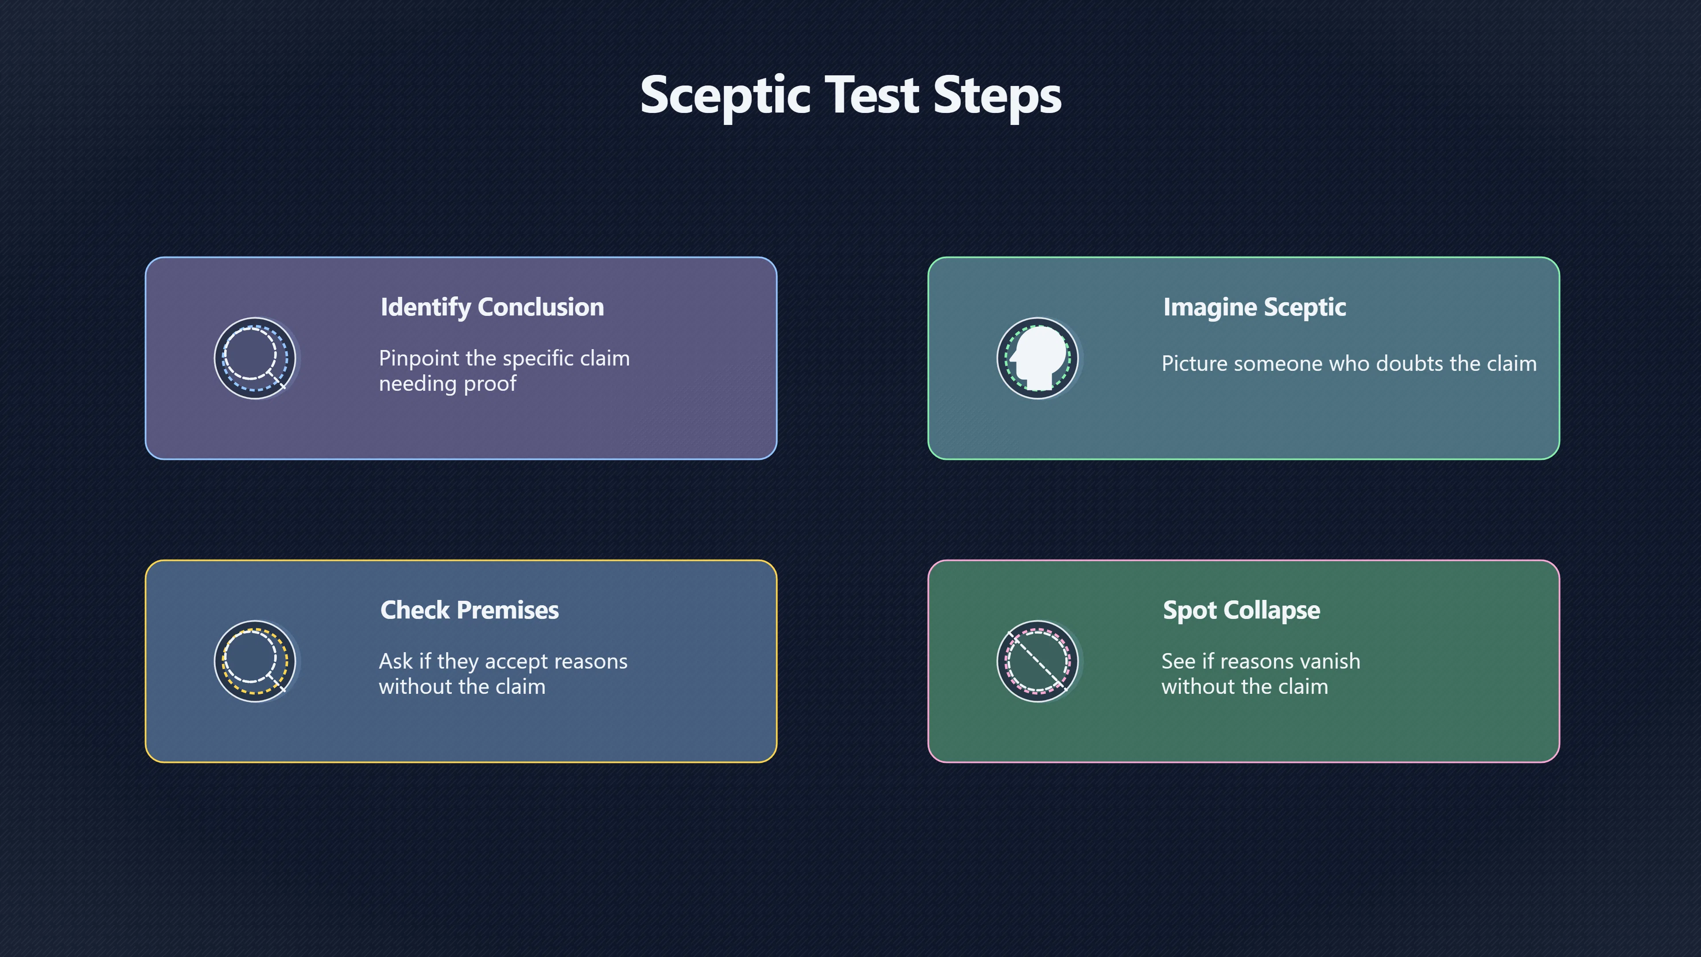Select the Check Premises heading
Viewport: 1701px width, 957px height.
[x=470, y=610]
